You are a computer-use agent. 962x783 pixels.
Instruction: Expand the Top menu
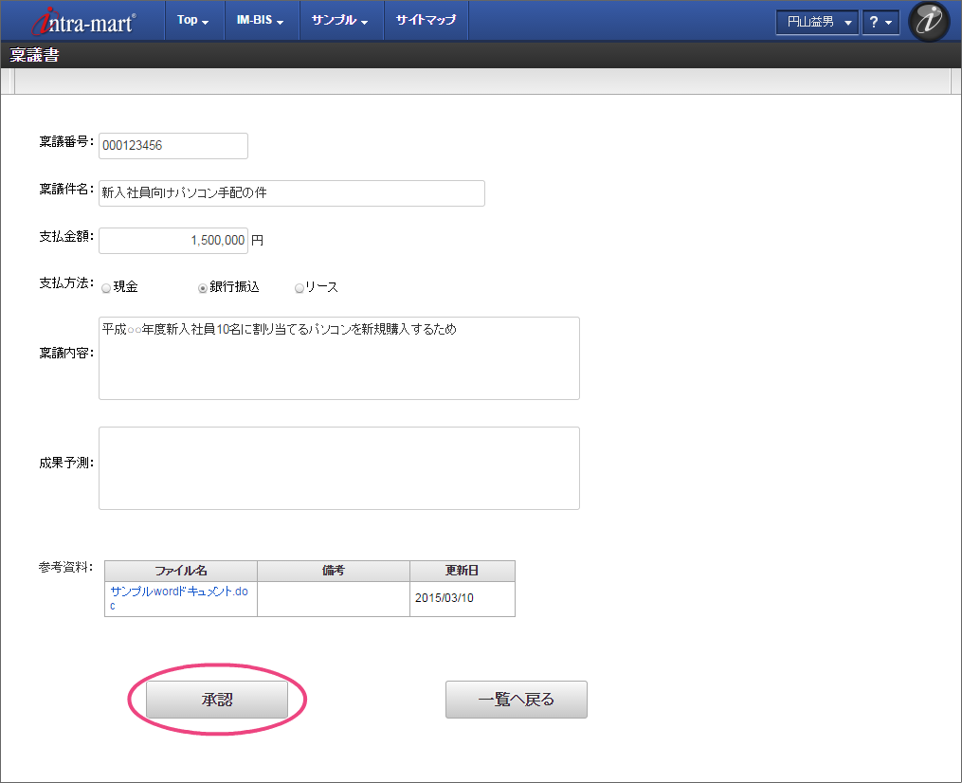(193, 21)
